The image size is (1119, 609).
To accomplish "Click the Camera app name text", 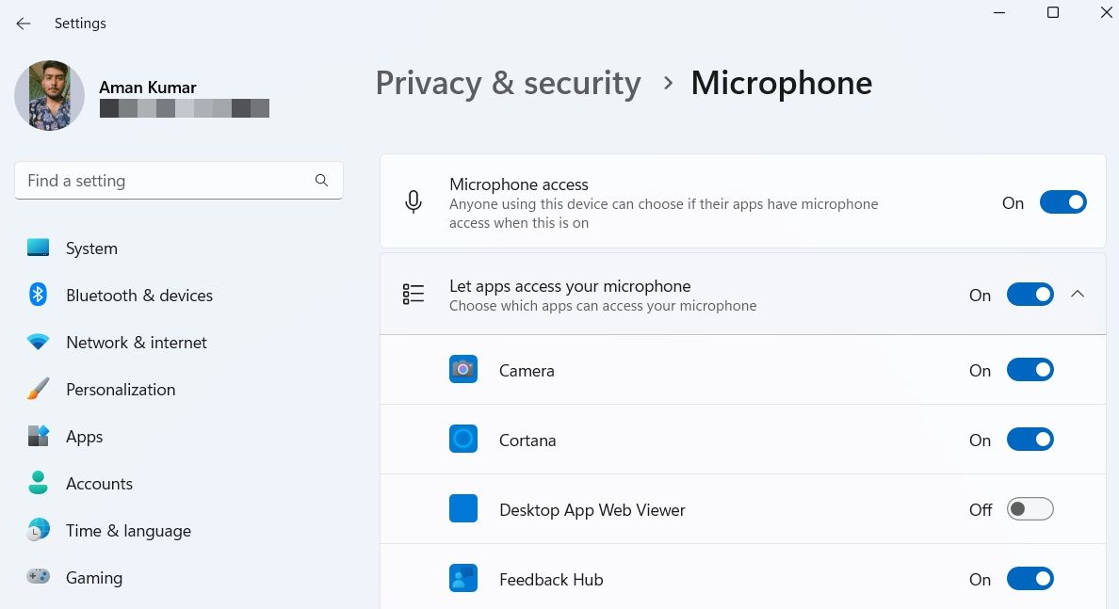I will tap(527, 371).
